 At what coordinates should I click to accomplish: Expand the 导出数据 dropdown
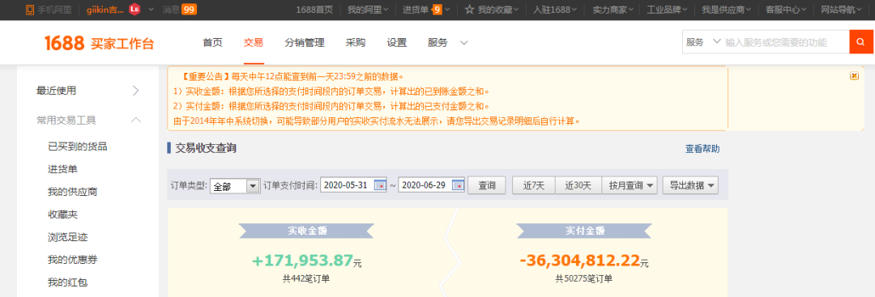coord(690,185)
